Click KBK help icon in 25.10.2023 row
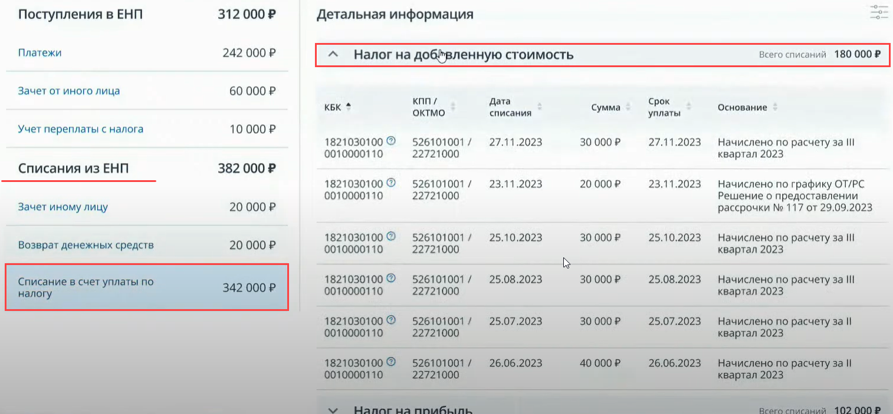This screenshot has width=893, height=414. (x=390, y=237)
